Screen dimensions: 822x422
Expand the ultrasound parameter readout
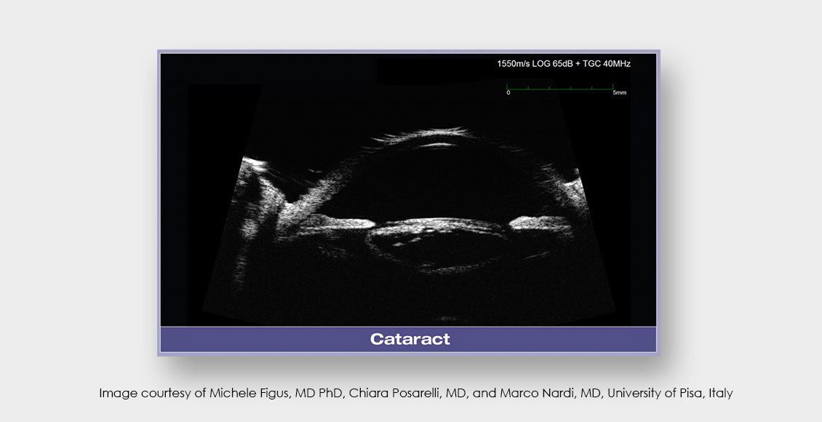click(564, 63)
